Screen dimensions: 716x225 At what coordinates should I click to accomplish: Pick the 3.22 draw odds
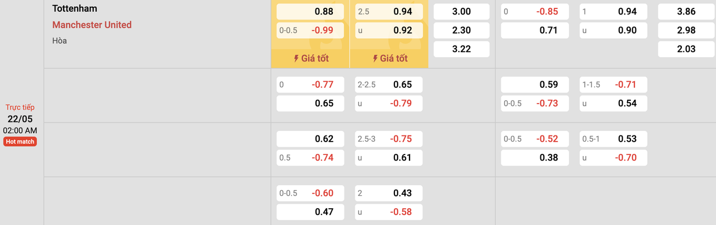(x=461, y=49)
